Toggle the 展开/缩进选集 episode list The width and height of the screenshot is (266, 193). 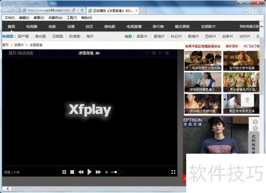pyautogui.click(x=21, y=53)
